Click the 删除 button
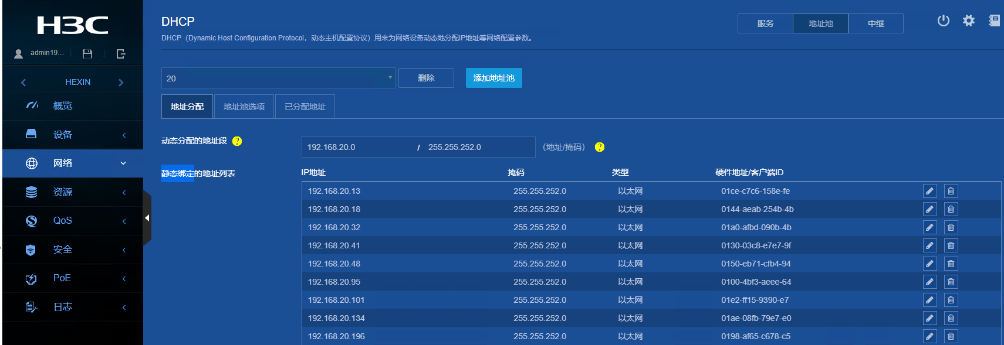The height and width of the screenshot is (345, 1004). (x=426, y=78)
